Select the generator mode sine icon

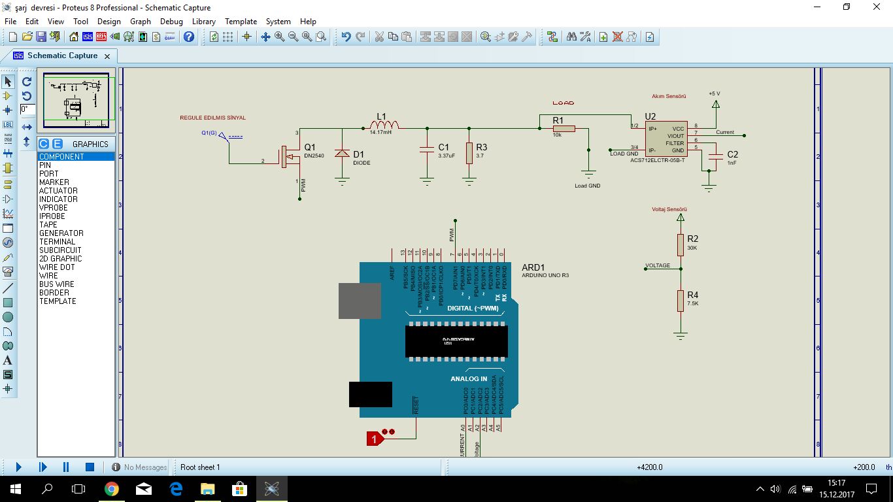8,243
